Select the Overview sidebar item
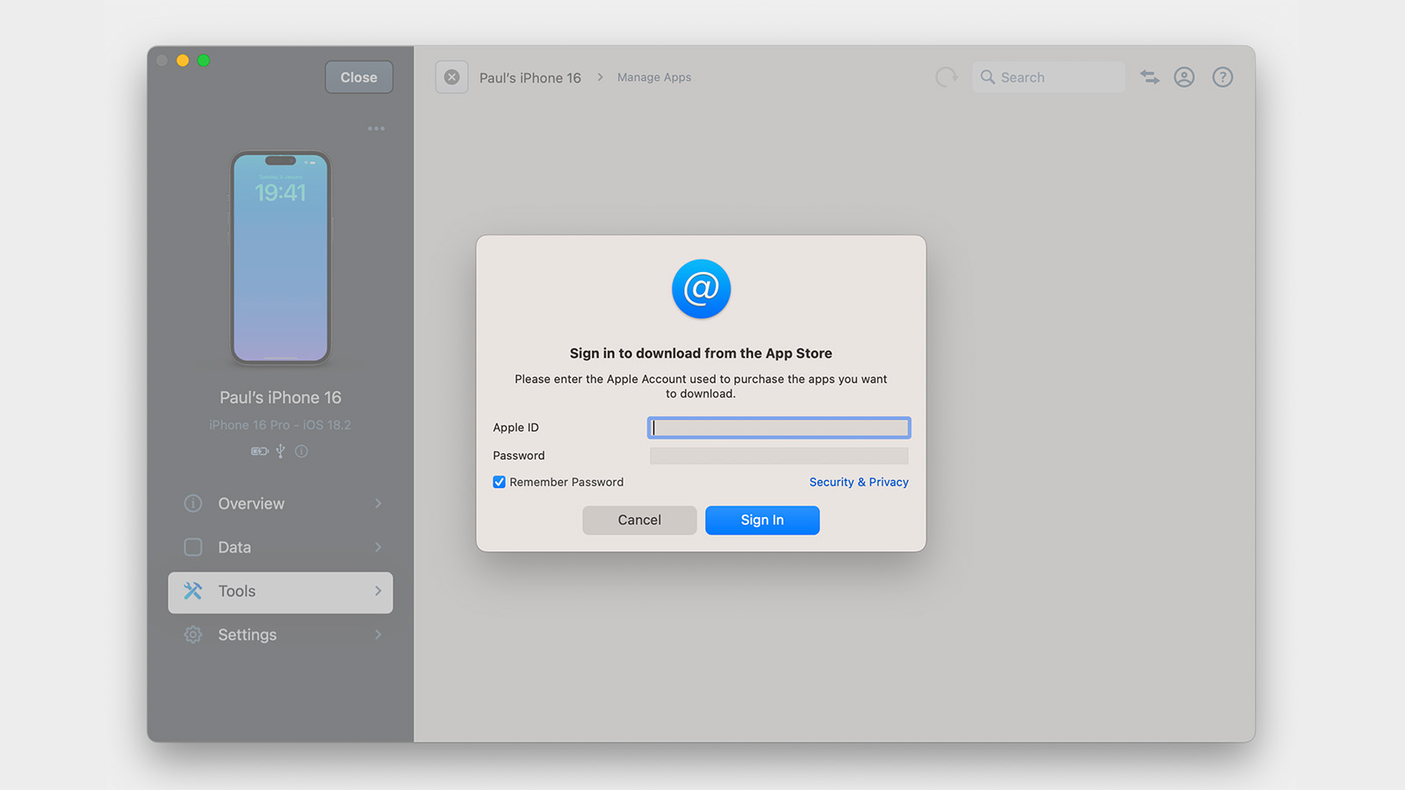 point(280,504)
